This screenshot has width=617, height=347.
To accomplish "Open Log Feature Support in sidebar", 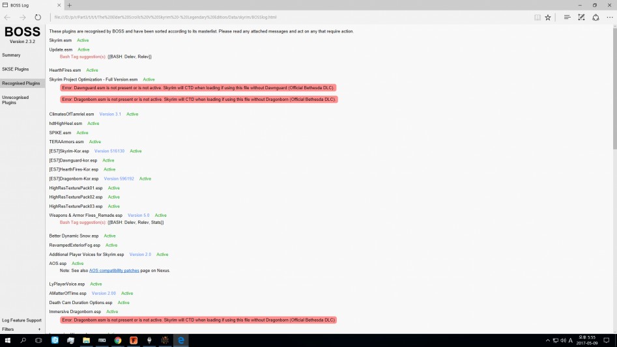I will 22,320.
